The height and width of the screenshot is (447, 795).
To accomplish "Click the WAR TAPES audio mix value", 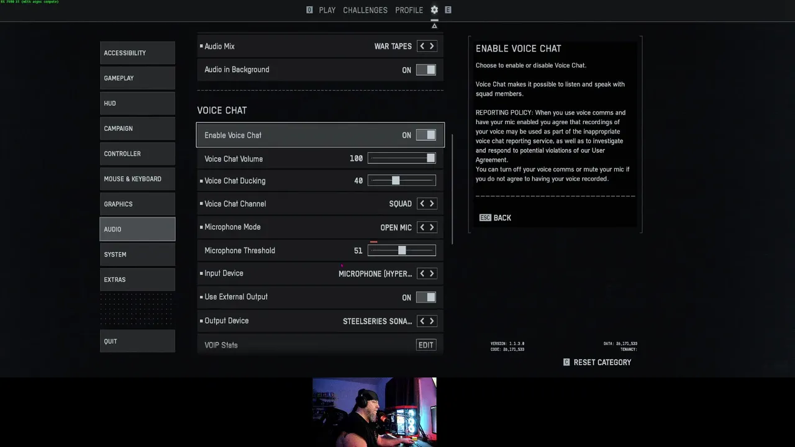I will pos(393,47).
